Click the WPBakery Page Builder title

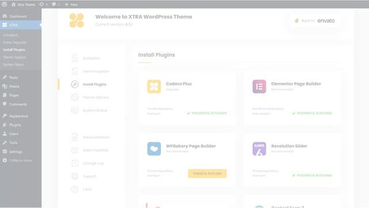pos(191,146)
